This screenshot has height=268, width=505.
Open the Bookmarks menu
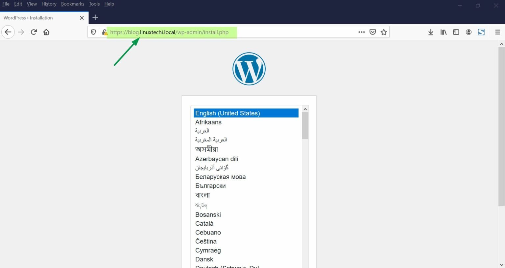coord(73,4)
